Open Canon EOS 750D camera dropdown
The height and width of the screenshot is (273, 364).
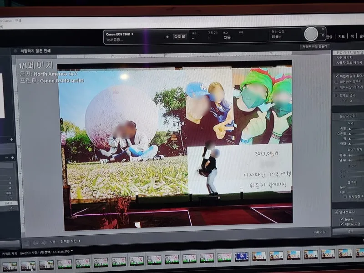[120, 34]
